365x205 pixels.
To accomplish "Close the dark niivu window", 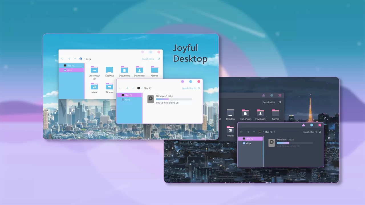I will (x=280, y=95).
